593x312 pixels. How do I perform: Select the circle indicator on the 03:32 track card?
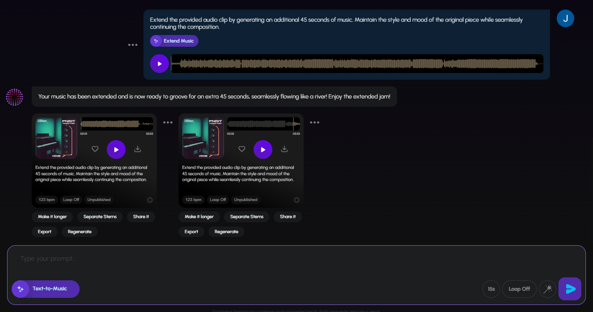pos(296,200)
